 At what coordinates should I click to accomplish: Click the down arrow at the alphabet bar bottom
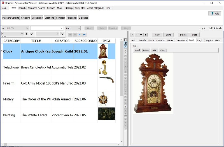click(125, 129)
